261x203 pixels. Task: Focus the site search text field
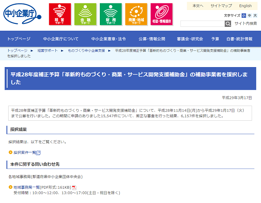pos(202,24)
